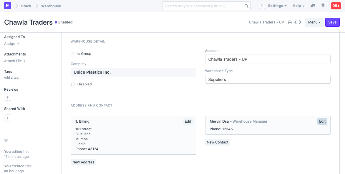Click the heart like icon
Image resolution: width=345 pixels, height=174 pixels.
(x=6, y=141)
